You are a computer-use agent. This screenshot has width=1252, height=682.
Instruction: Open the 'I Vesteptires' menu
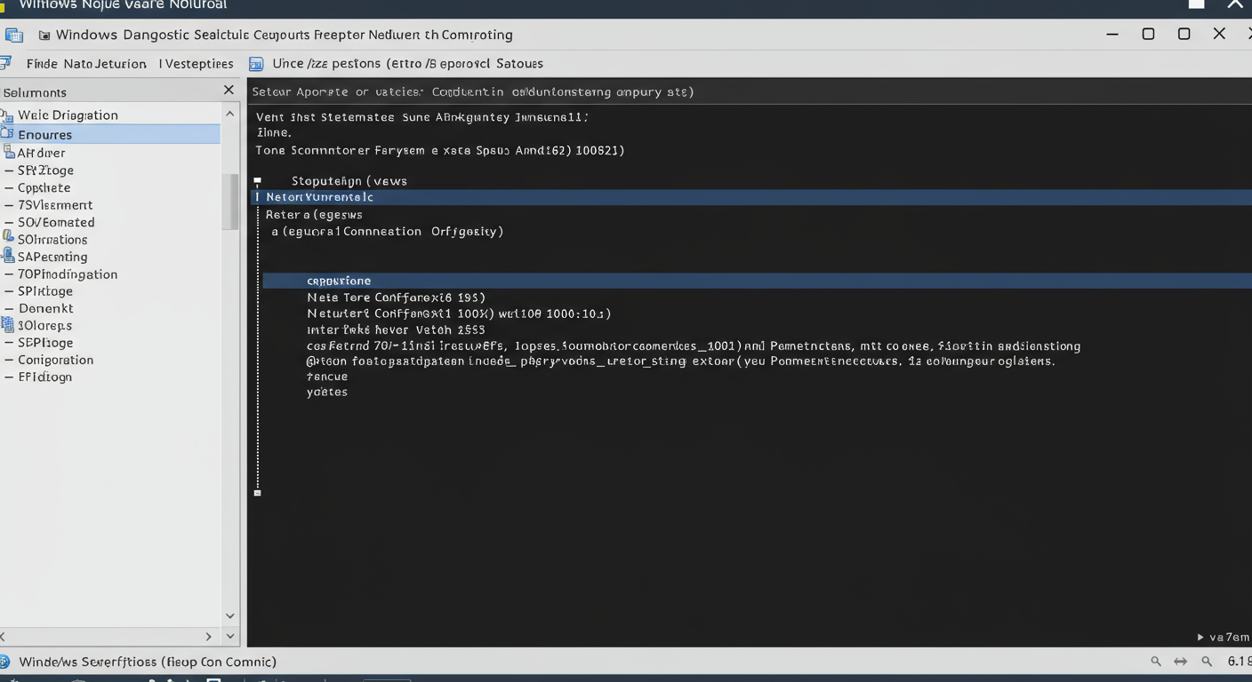point(197,64)
